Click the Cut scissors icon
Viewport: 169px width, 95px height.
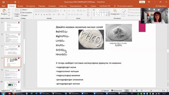click(9, 9)
